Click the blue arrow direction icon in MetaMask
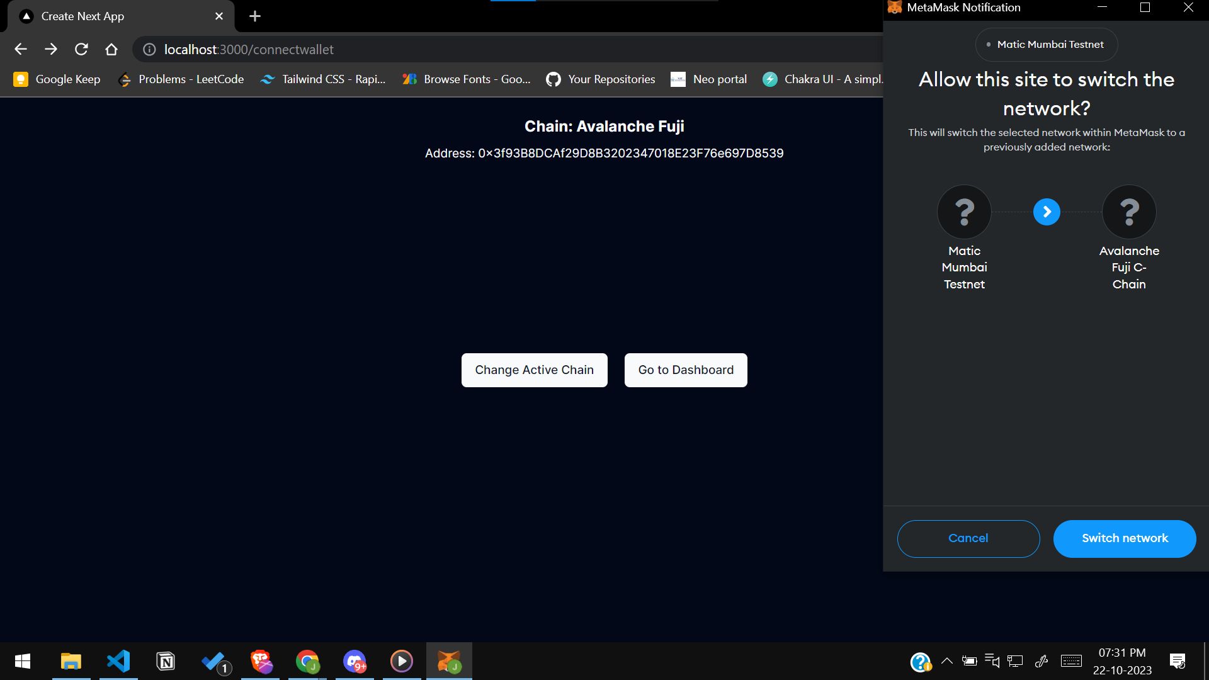 [x=1047, y=212]
